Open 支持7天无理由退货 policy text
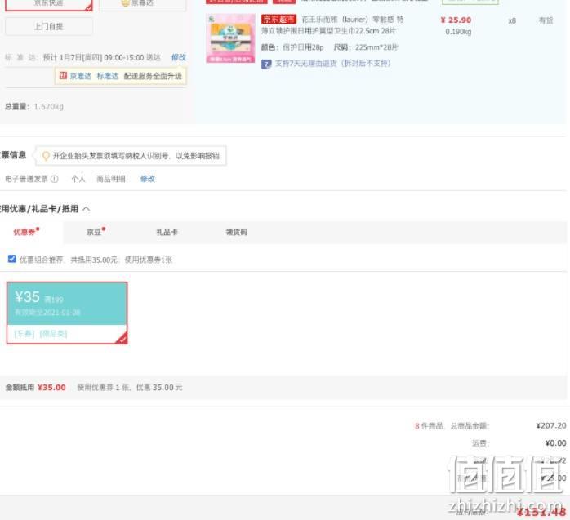The width and height of the screenshot is (570, 520). coord(332,64)
